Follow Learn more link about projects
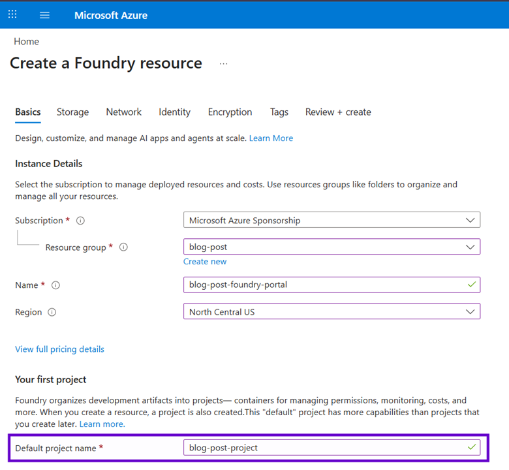Image resolution: width=509 pixels, height=470 pixels. coord(102,424)
